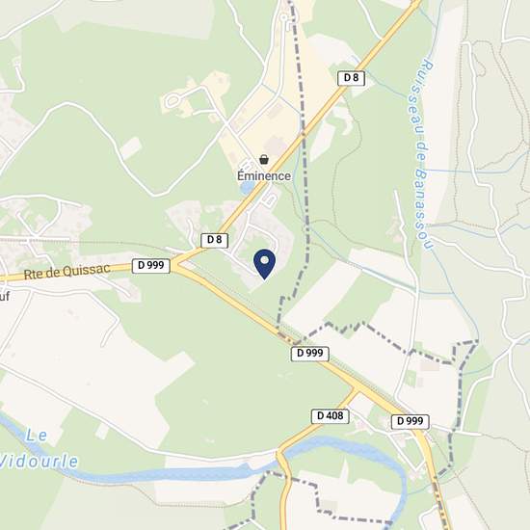Click the D 408 road shield

coord(330,415)
